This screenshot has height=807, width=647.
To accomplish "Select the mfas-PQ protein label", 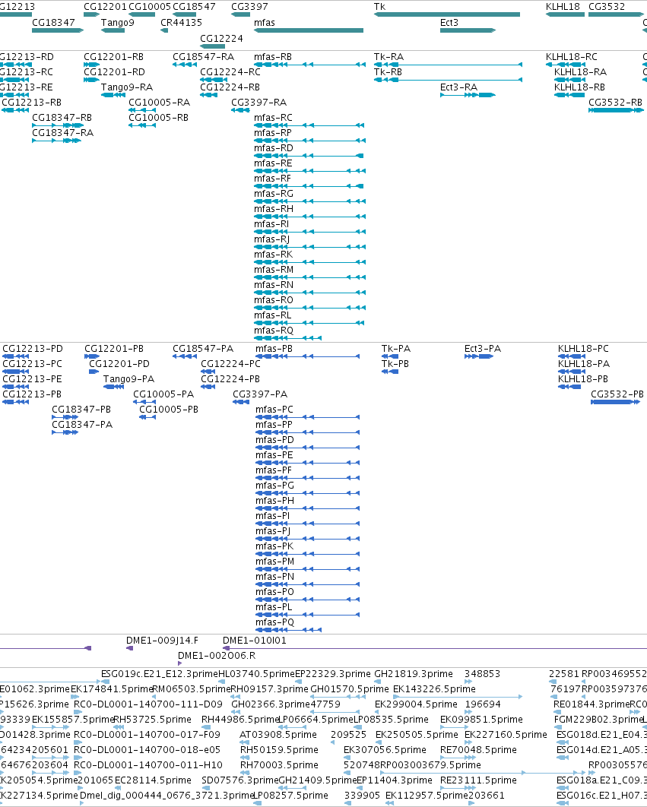I will 274,622.
